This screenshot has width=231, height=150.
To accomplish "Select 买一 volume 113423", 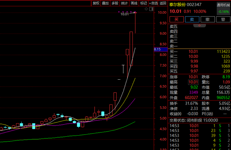I will 223,52.
